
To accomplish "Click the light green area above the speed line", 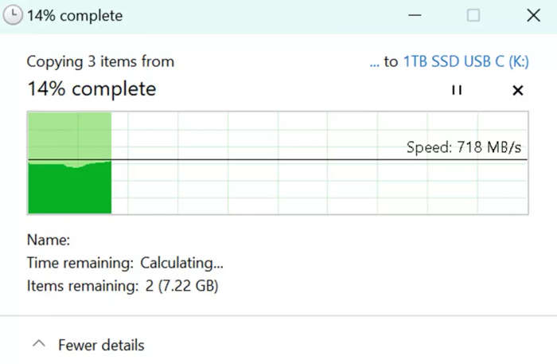I will point(70,135).
